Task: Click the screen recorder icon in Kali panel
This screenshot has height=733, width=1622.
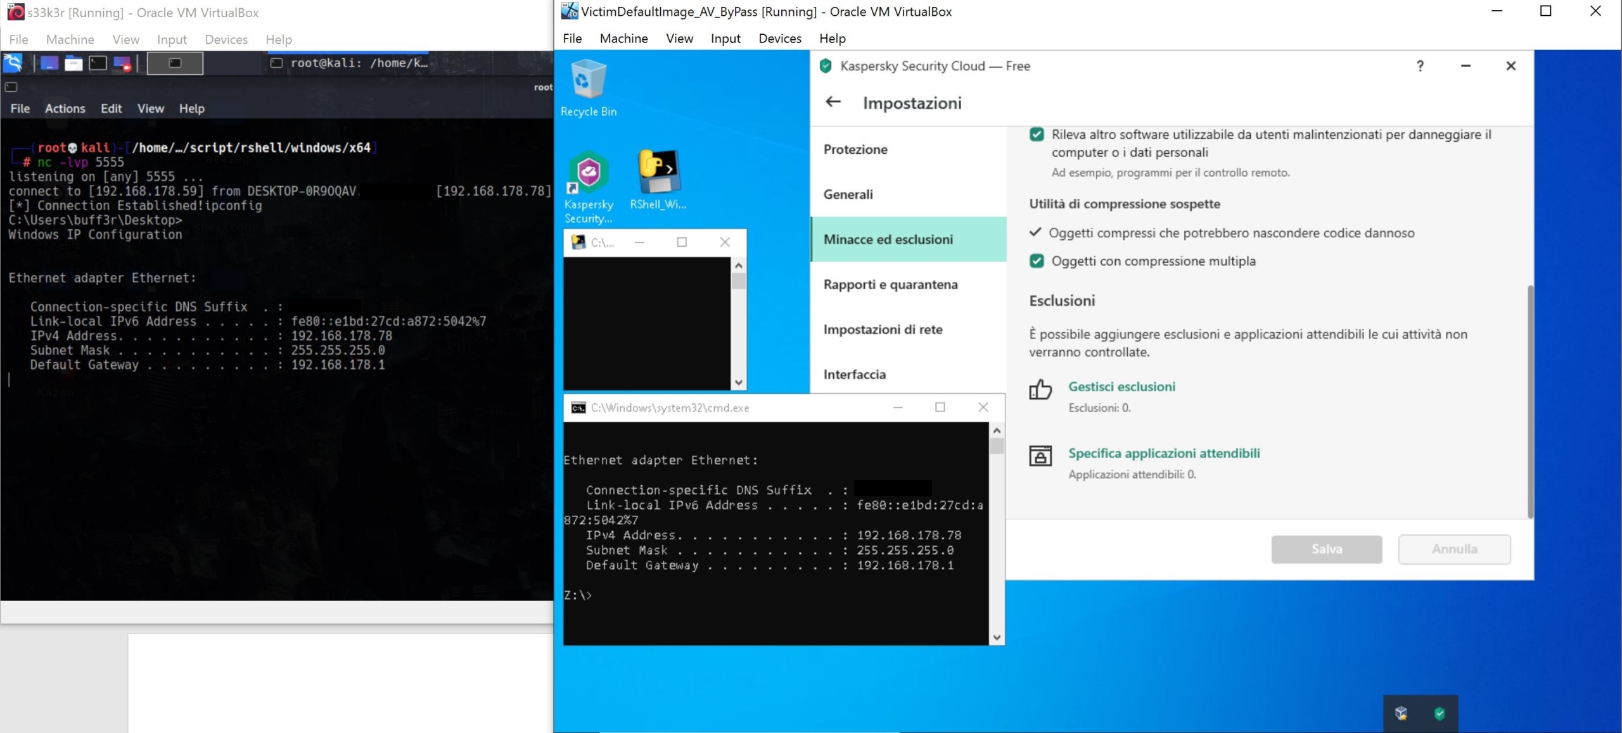Action: click(x=122, y=63)
